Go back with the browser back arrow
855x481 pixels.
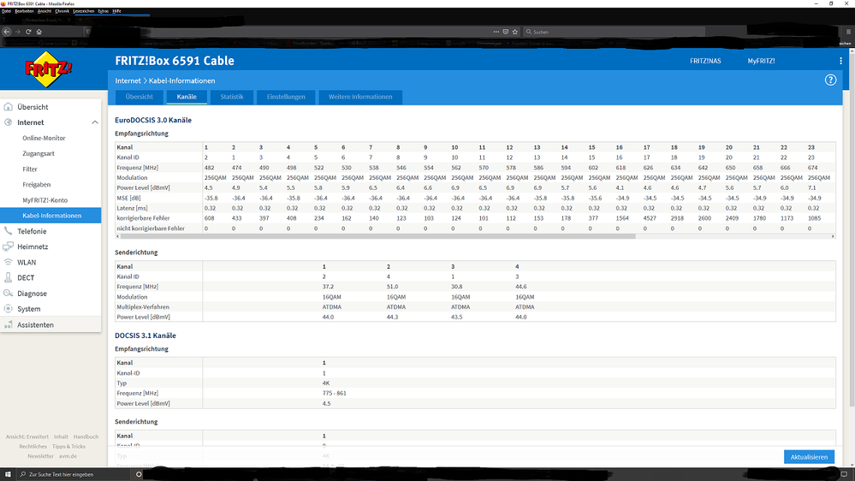click(7, 32)
